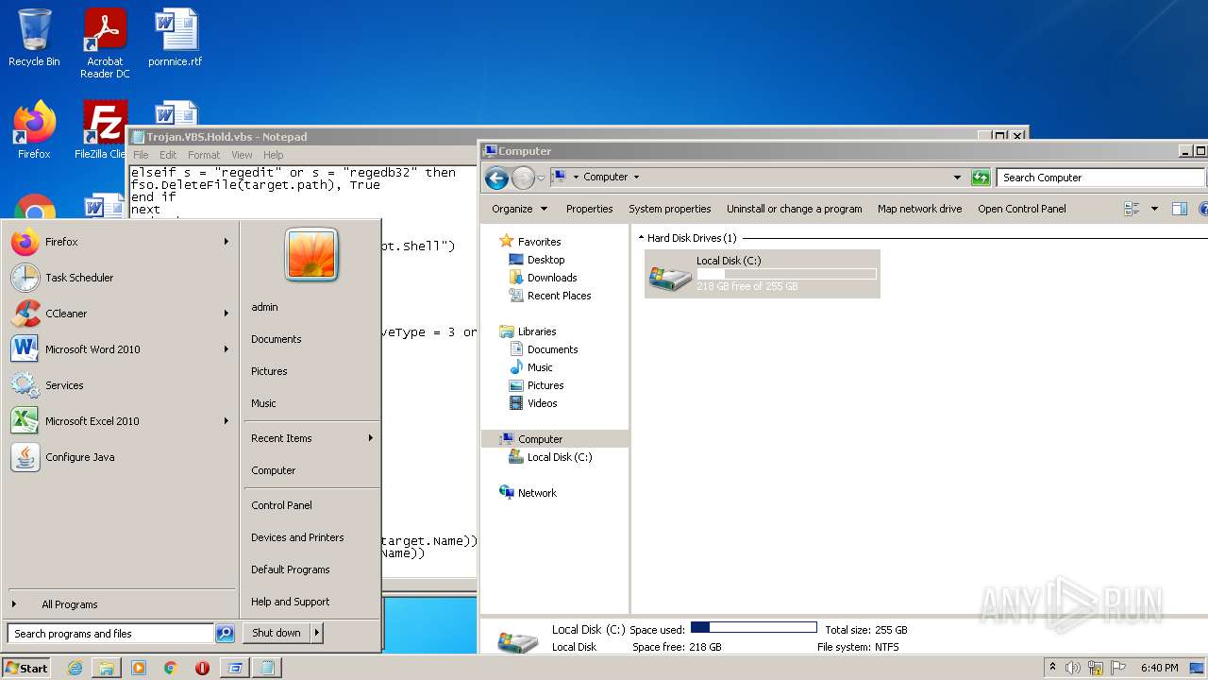Click space used bar in details pane
The image size is (1208, 680).
[x=754, y=628]
